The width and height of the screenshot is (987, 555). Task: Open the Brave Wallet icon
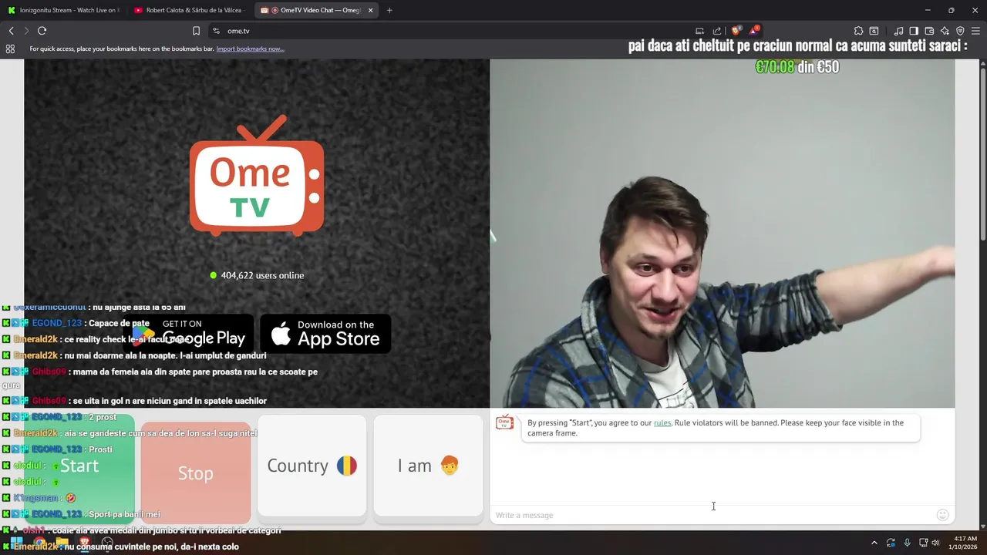pyautogui.click(x=929, y=31)
